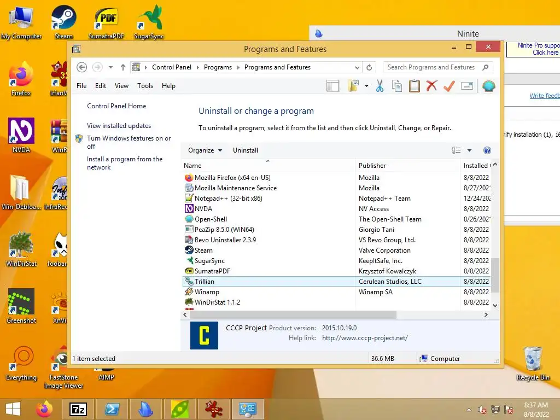
Task: Click the vertical scrollbar down arrow
Action: tap(495, 306)
